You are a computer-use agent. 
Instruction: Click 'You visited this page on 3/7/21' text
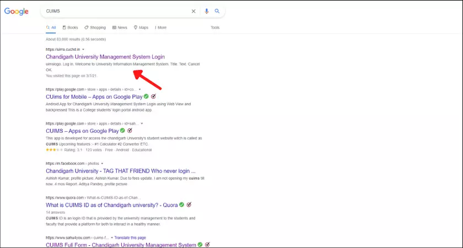(x=72, y=76)
